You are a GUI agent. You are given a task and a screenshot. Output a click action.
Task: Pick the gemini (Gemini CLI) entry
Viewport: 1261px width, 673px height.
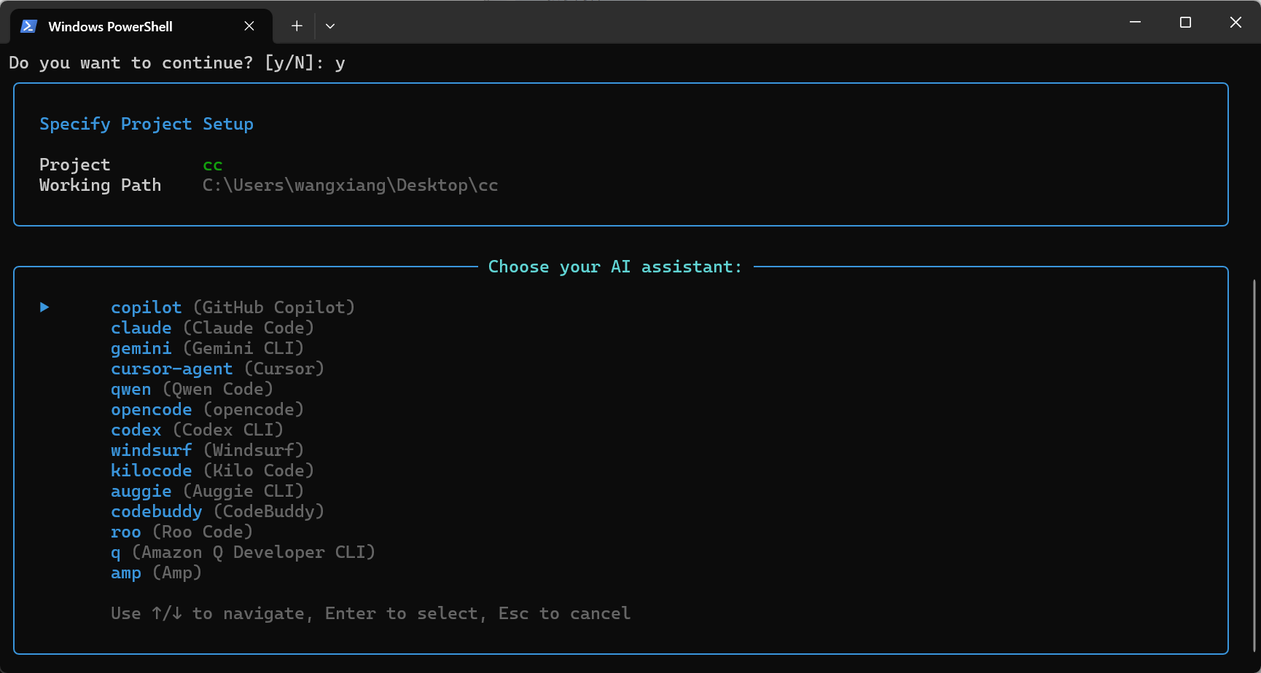207,348
